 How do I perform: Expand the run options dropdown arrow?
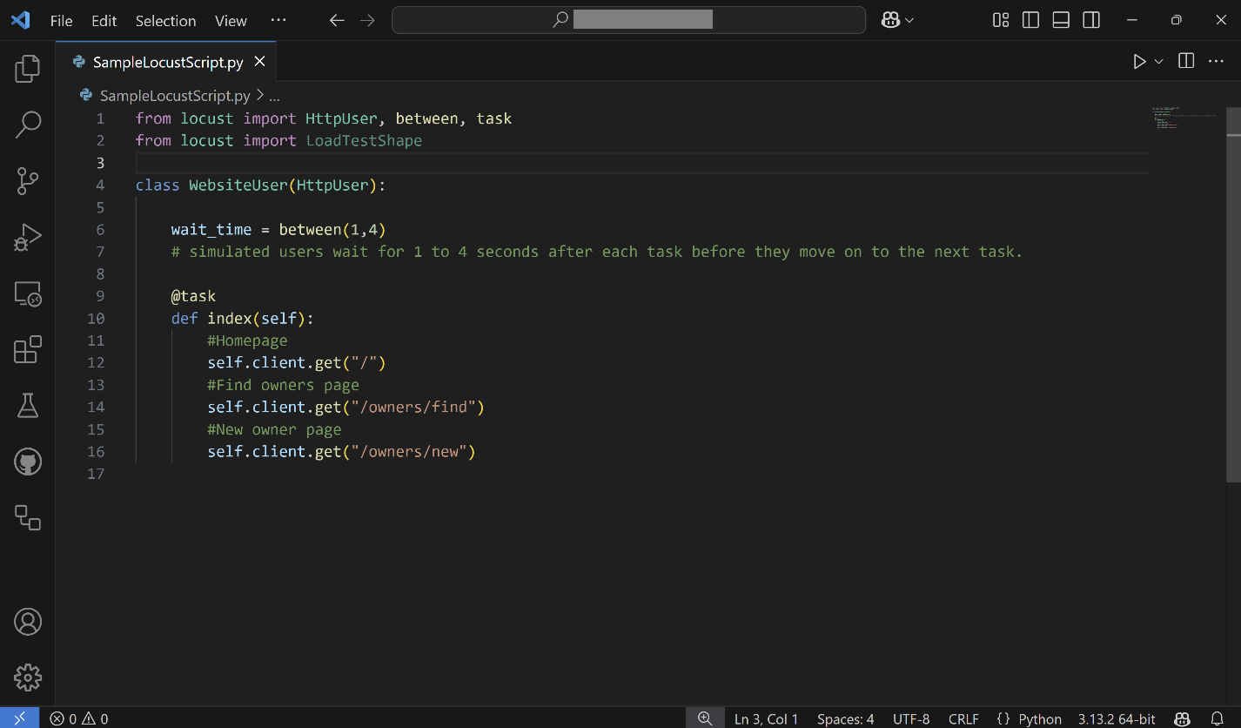[1159, 61]
